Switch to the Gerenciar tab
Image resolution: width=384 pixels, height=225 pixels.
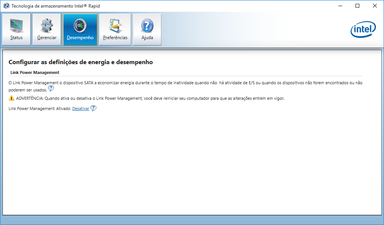click(x=47, y=30)
